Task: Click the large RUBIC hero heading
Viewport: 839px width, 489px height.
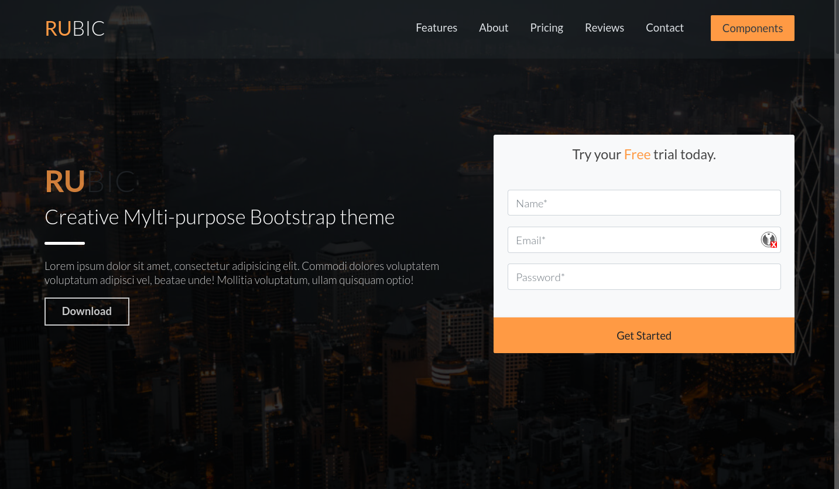Action: point(90,182)
